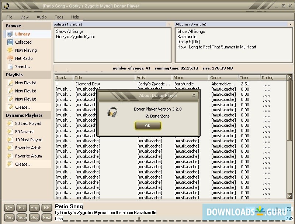Confirm About dialog with OK
The image size is (295, 224).
pyautogui.click(x=148, y=126)
